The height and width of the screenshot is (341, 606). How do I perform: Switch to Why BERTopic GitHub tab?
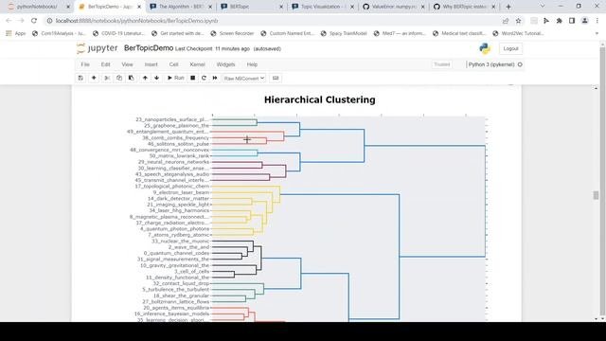pos(464,7)
